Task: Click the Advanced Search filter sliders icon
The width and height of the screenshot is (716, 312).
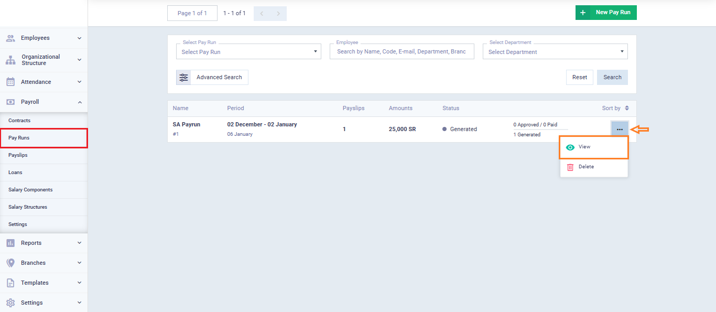Action: (x=183, y=78)
